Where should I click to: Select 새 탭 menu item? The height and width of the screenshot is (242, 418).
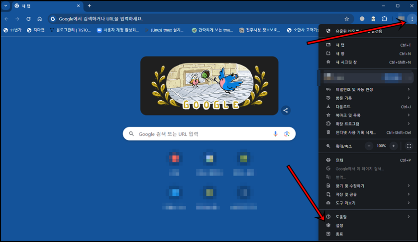point(368,45)
